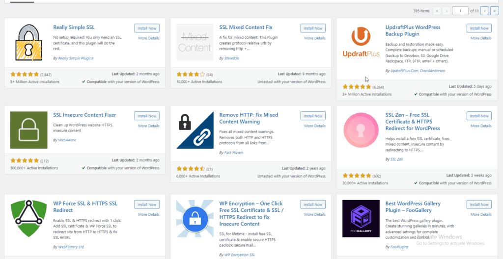The image size is (503, 259).
Task: Click "300,000+ Active Installations" text
Action: coord(34,168)
